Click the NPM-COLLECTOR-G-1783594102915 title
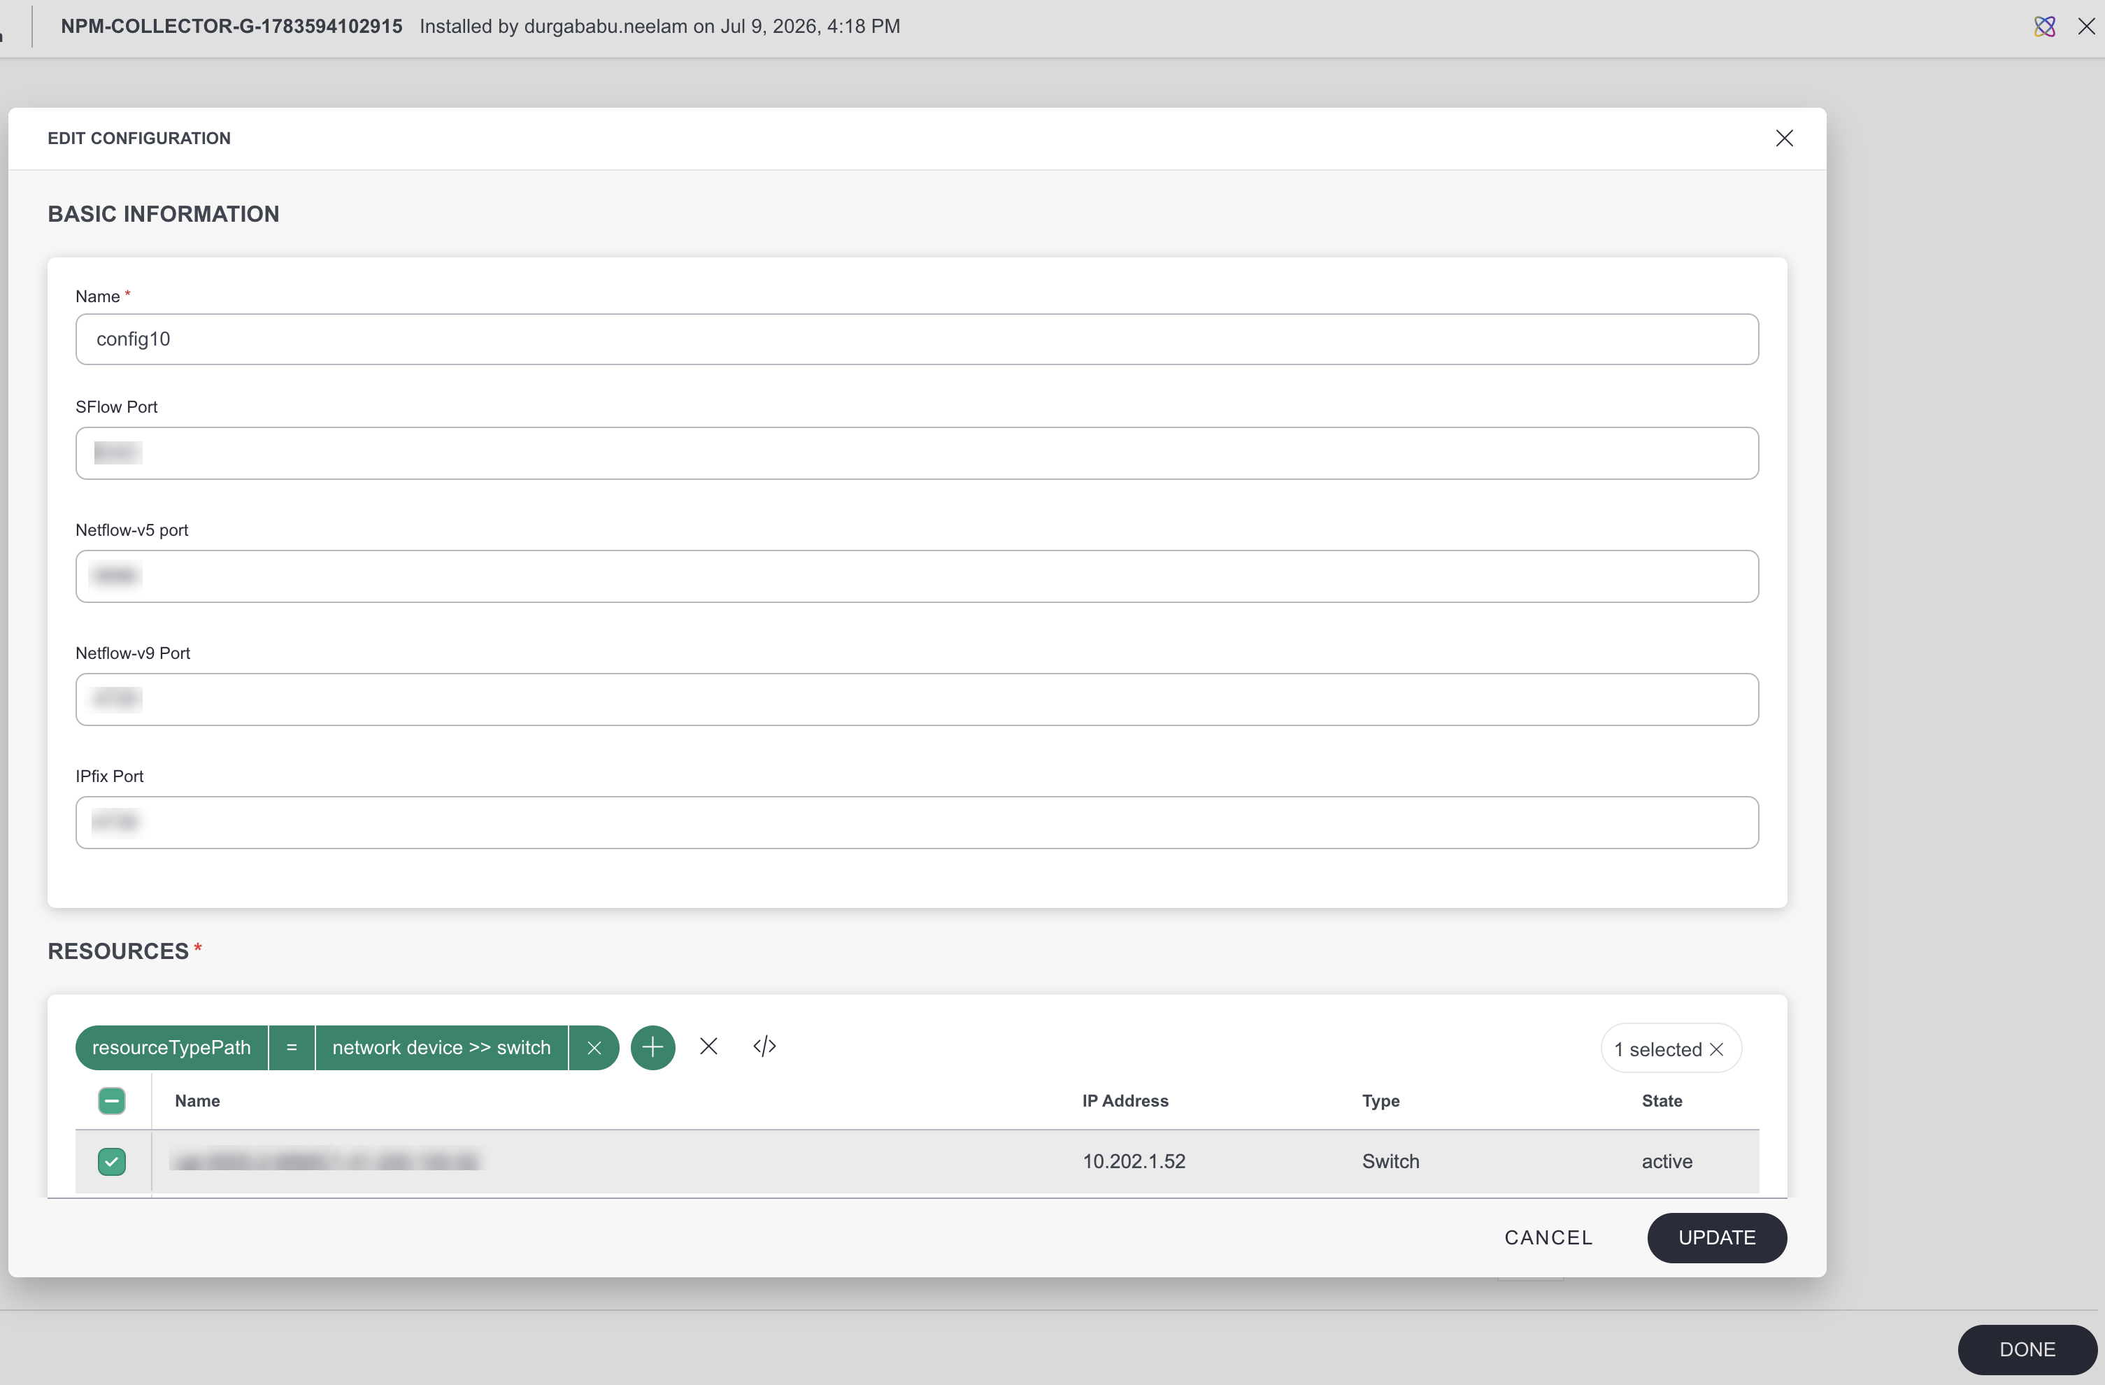The image size is (2105, 1385). (x=231, y=27)
